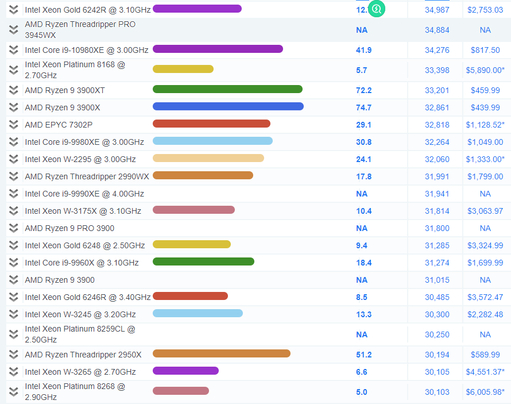
Task: Expand the Core i9-9960X row
Action: [13, 263]
